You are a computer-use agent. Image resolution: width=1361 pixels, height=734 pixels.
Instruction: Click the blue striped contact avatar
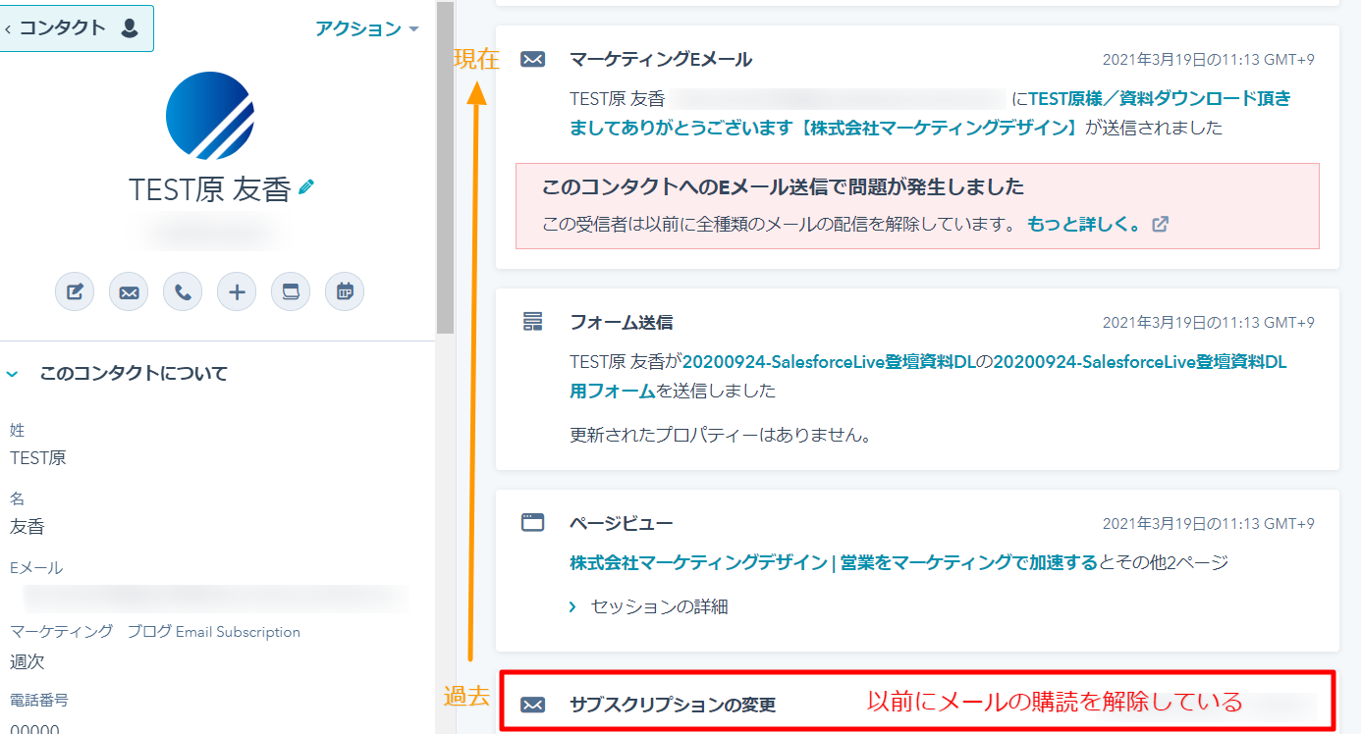[210, 116]
